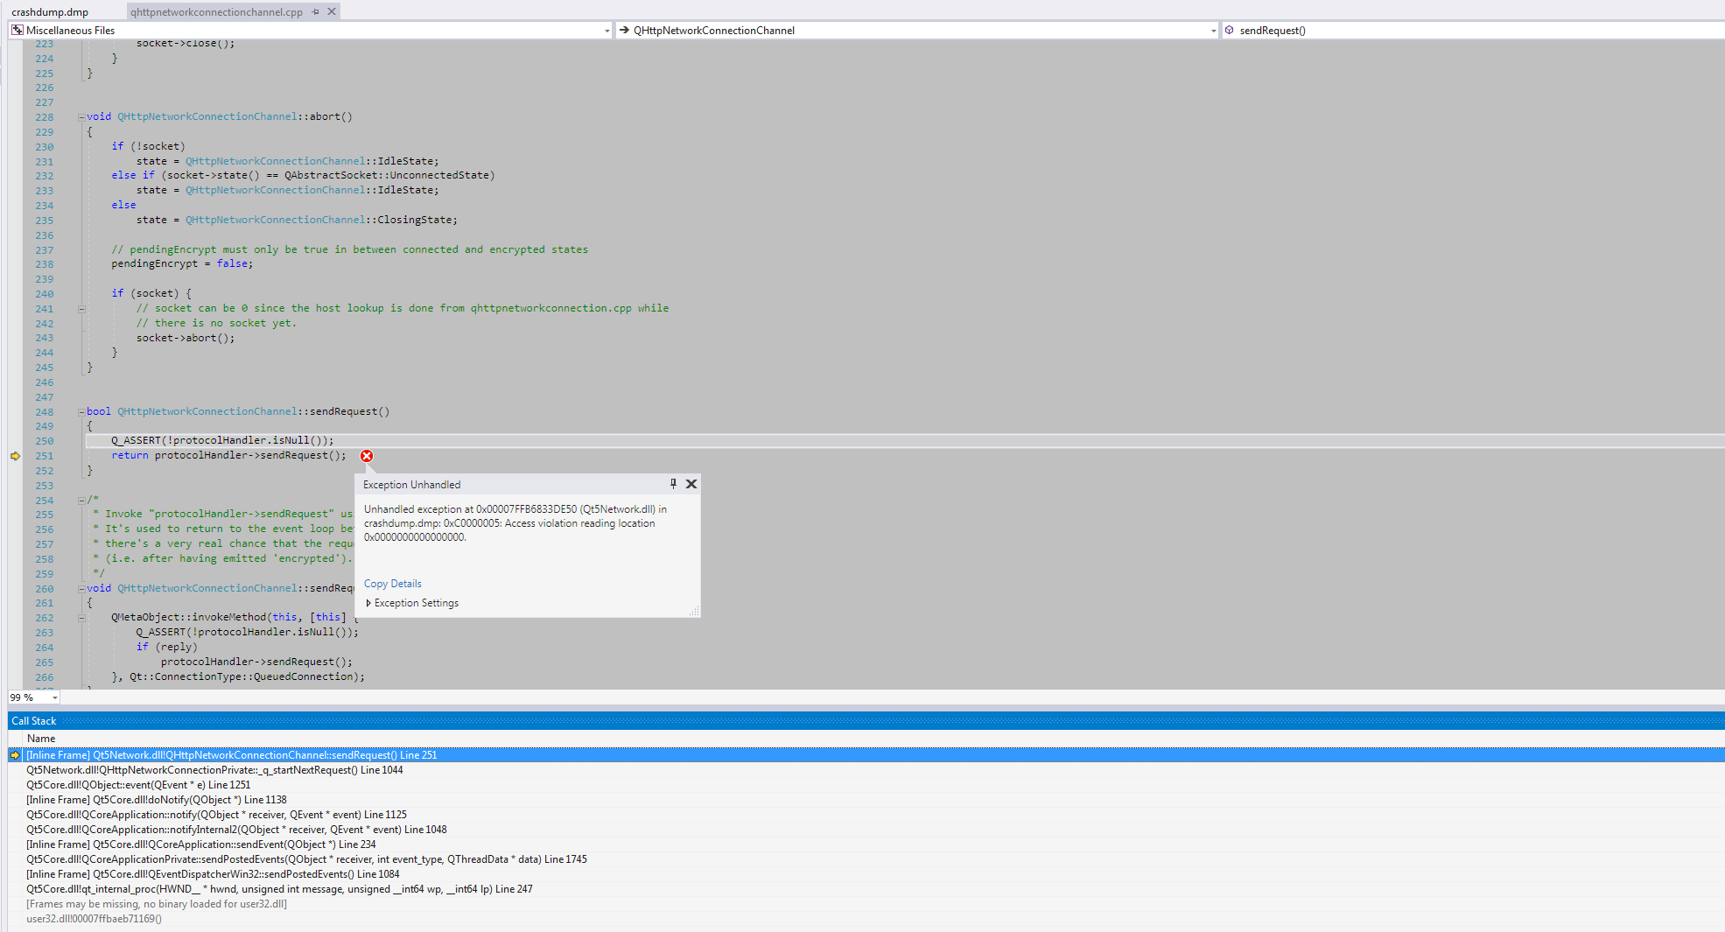Collapse the abort() function outline on line 228
Viewport: 1725px width, 932px height.
[x=81, y=117]
